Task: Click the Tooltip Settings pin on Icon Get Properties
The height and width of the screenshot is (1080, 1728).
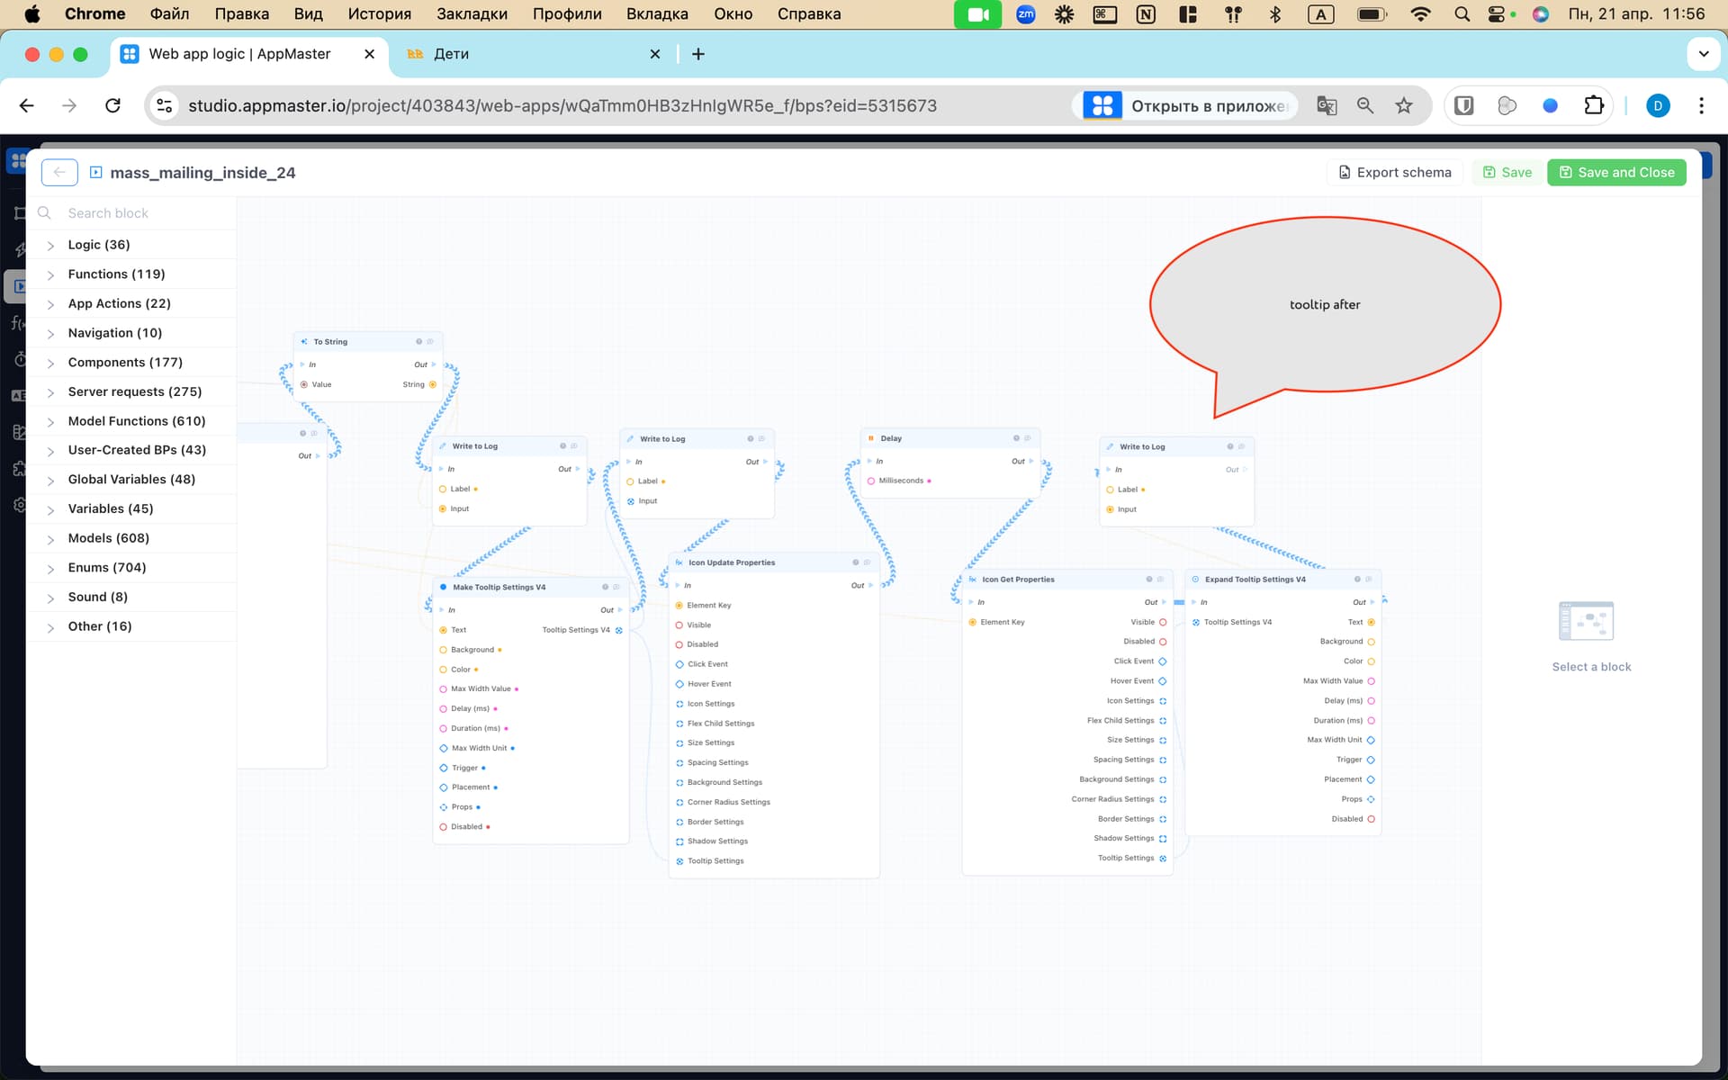Action: (1163, 858)
